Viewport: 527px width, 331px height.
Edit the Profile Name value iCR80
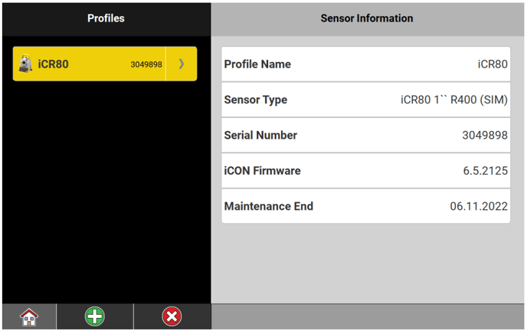[x=492, y=64]
